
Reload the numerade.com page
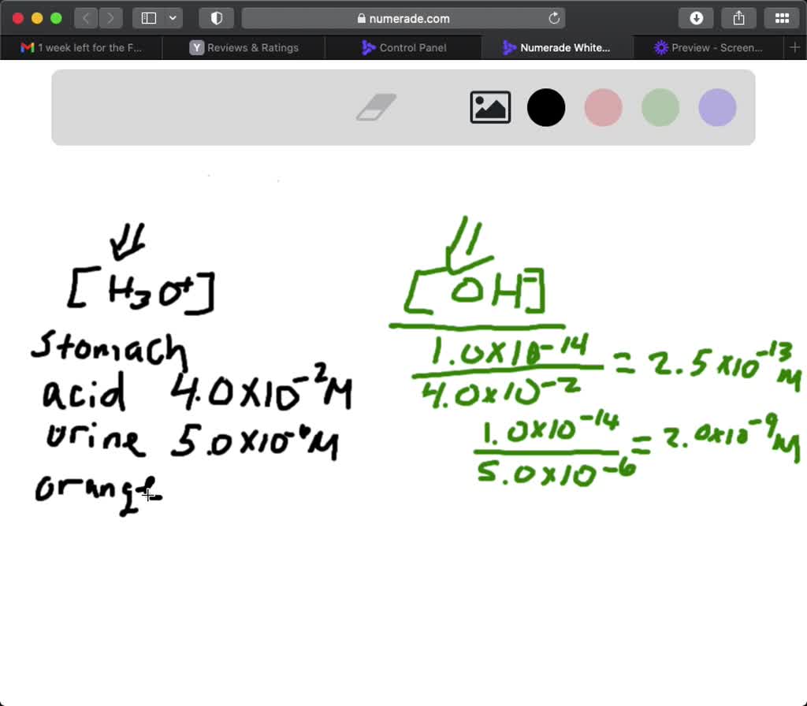[554, 17]
